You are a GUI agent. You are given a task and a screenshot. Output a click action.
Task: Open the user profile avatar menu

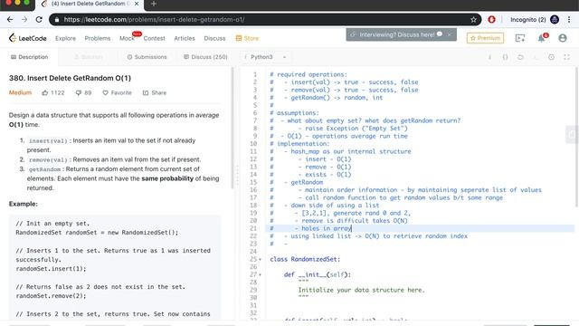coord(563,38)
